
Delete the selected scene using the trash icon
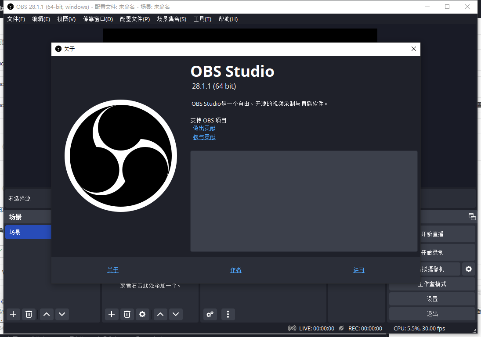(29, 314)
